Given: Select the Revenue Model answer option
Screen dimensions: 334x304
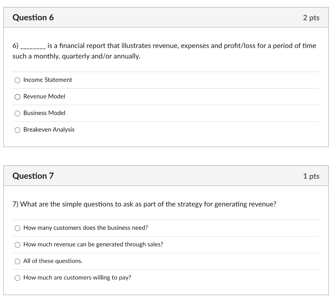Looking at the screenshot, I should point(17,97).
